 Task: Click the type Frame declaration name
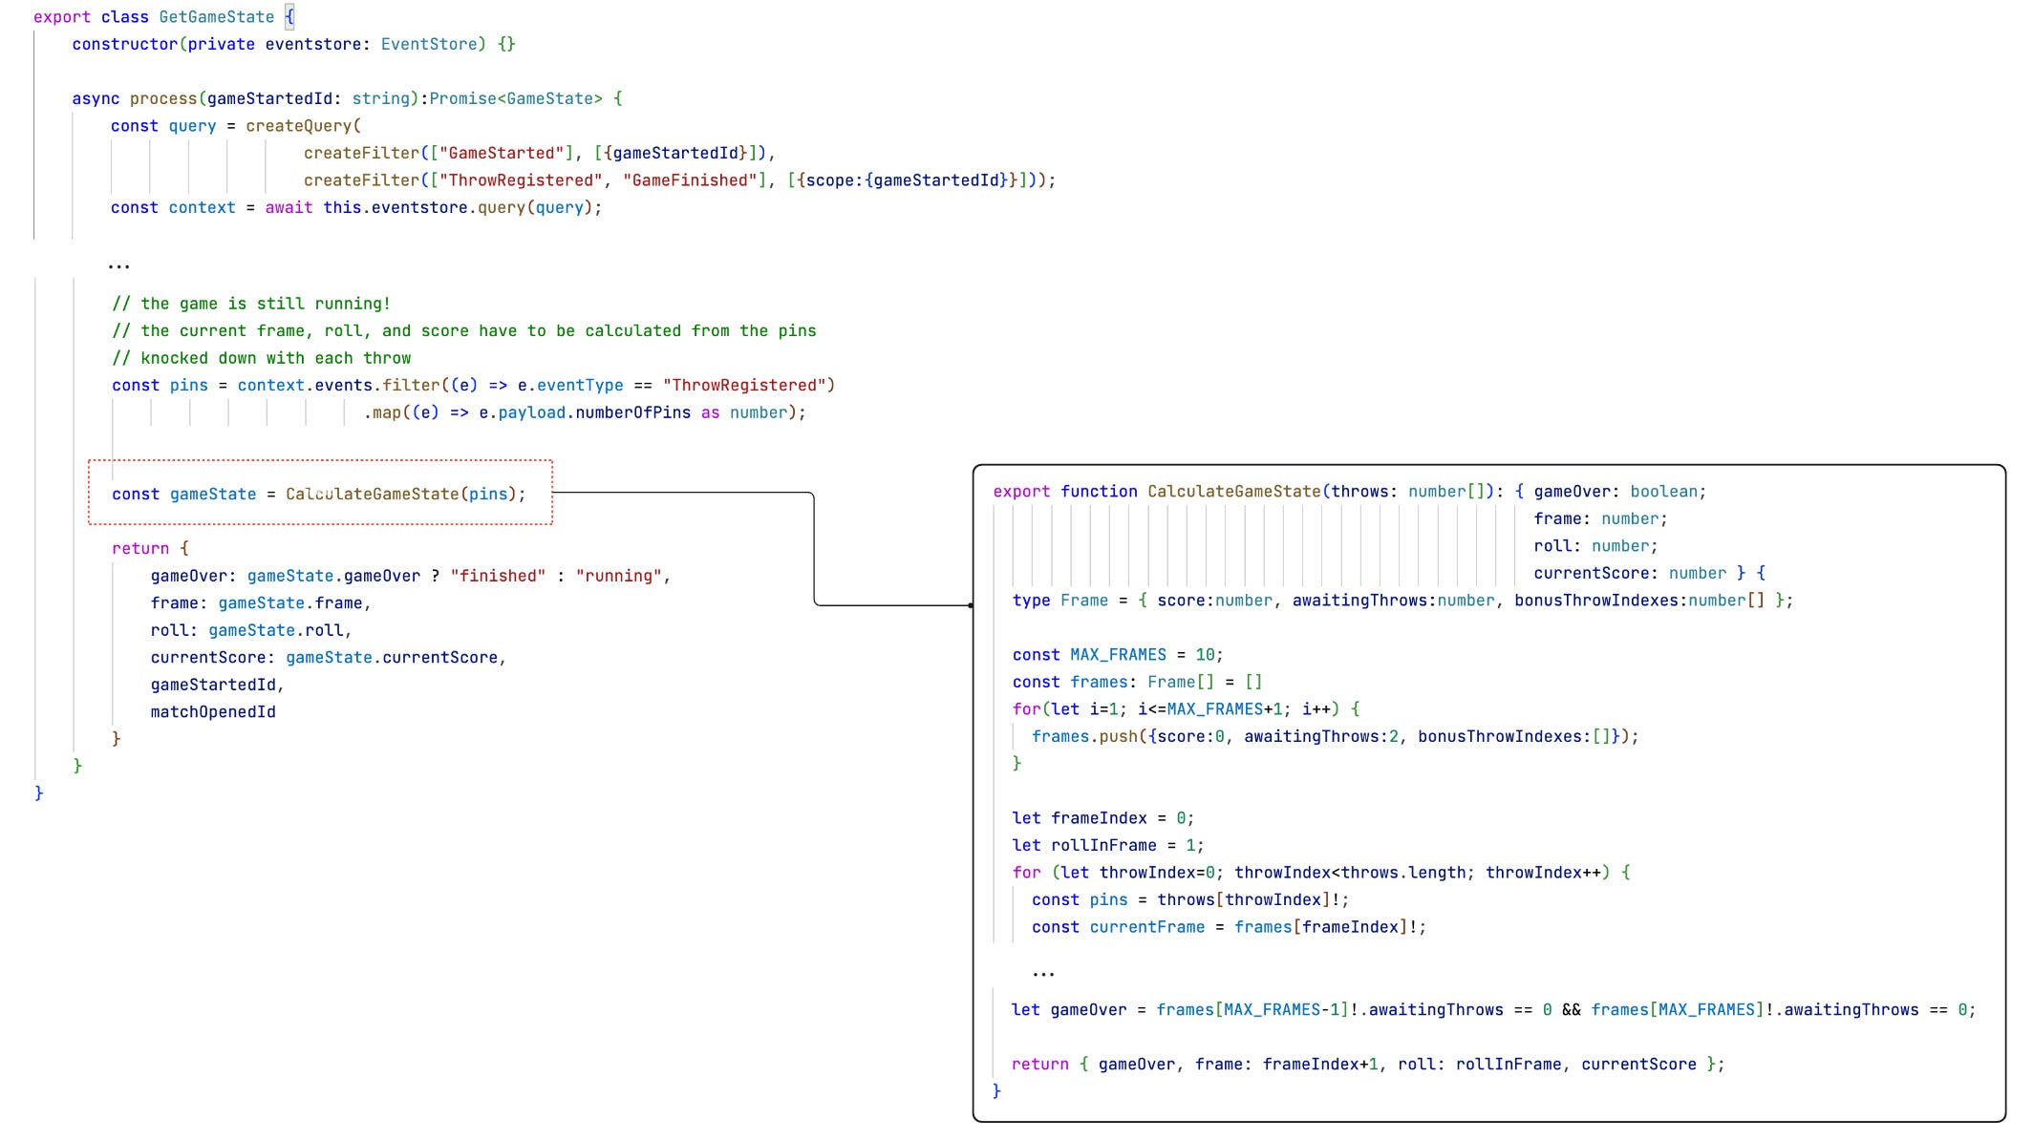coord(1083,601)
